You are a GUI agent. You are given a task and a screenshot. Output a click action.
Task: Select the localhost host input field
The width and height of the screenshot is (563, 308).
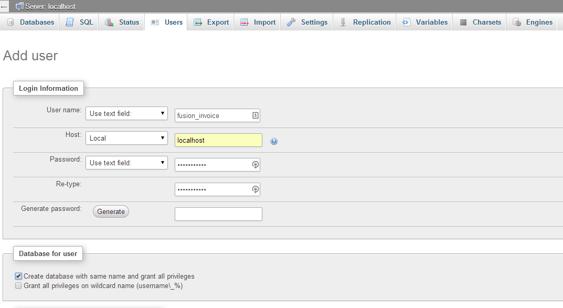coord(218,140)
